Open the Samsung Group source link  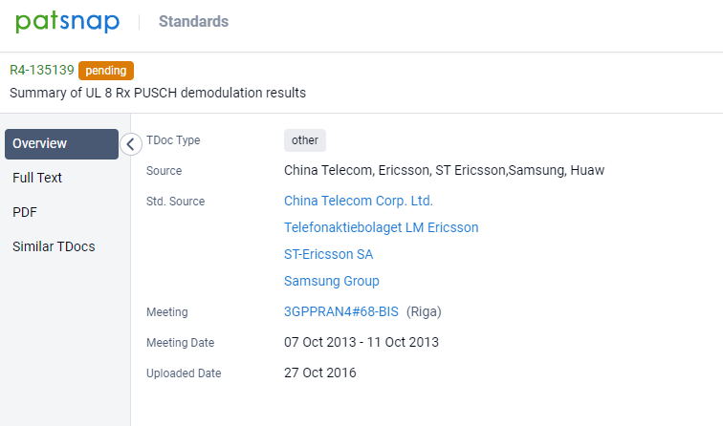(x=332, y=281)
